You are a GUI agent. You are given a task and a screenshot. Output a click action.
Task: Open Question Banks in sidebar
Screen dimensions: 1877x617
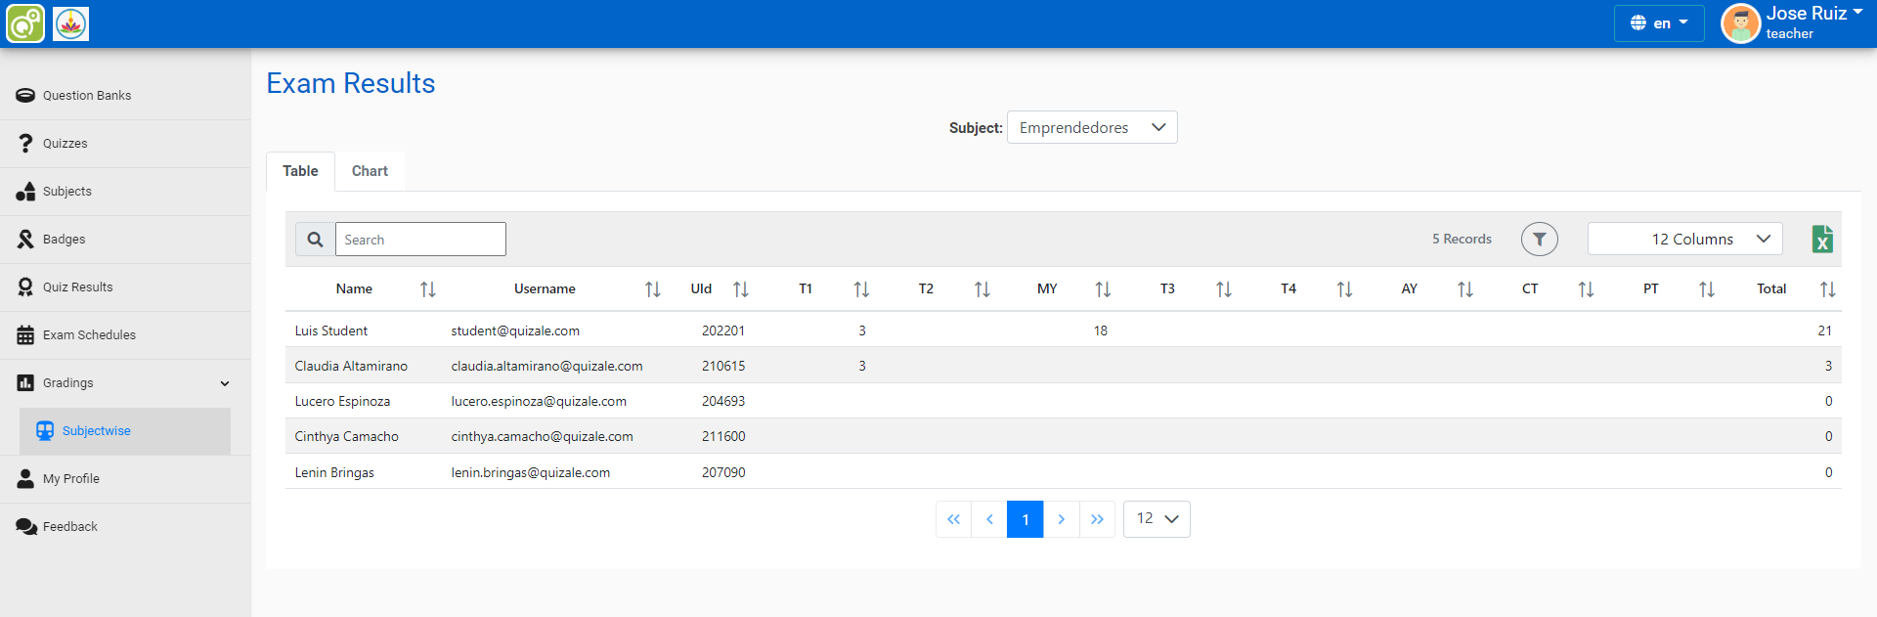coord(87,96)
